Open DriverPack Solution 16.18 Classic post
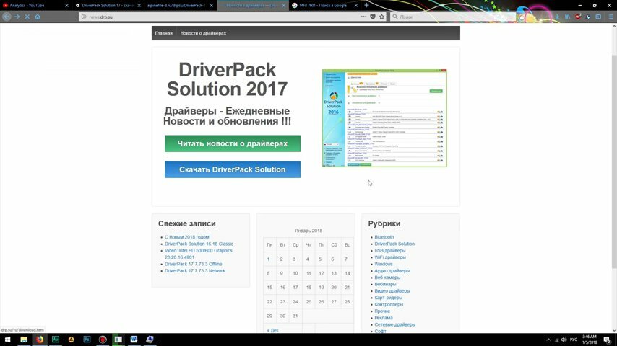The image size is (617, 346). click(x=199, y=244)
